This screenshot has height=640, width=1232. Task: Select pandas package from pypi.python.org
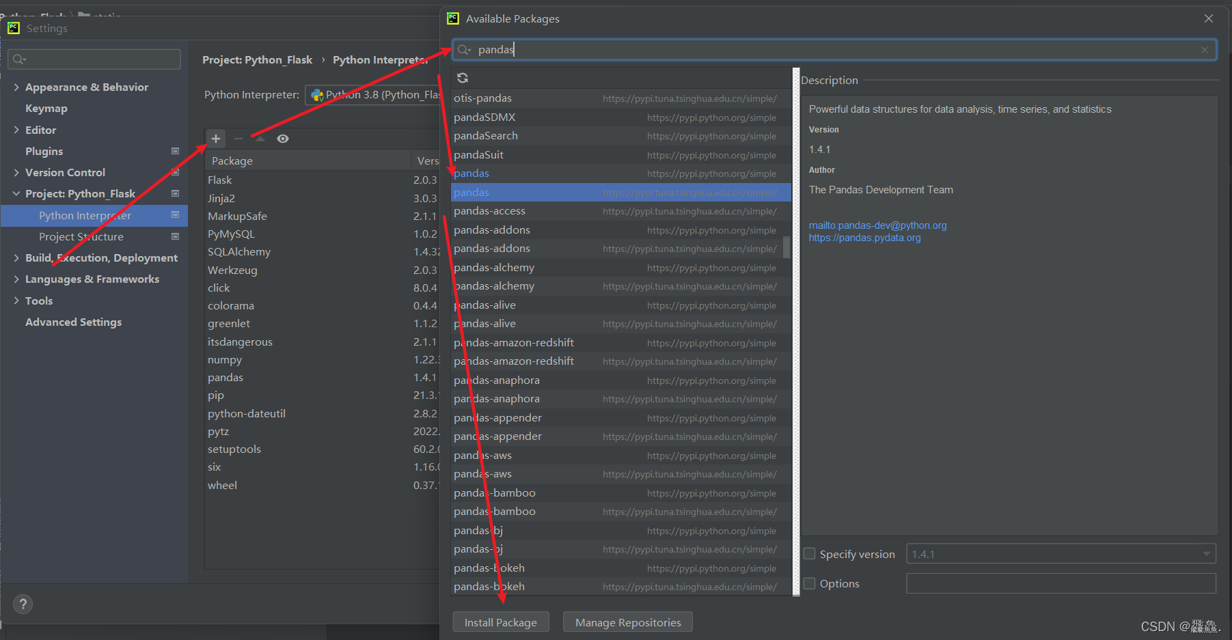(x=621, y=173)
